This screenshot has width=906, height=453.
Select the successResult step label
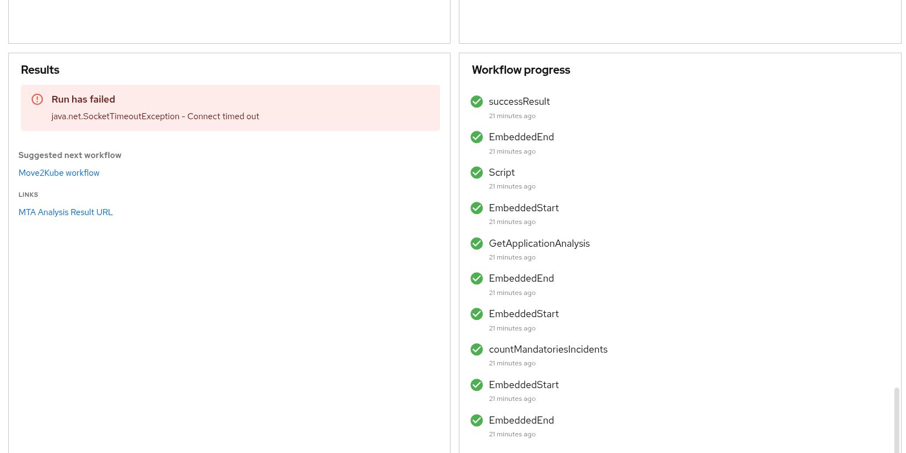519,101
